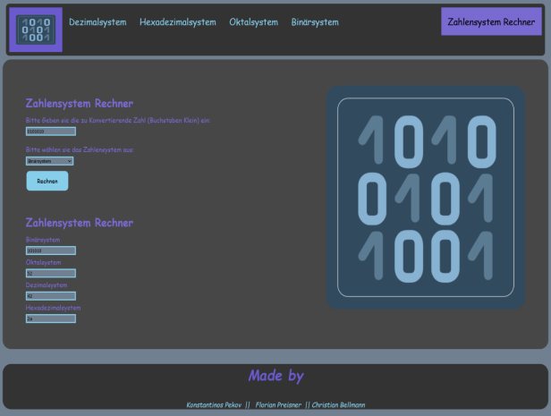This screenshot has width=551, height=416.
Task: Expand the Zahlensystem selection dropdown
Action: tap(50, 161)
